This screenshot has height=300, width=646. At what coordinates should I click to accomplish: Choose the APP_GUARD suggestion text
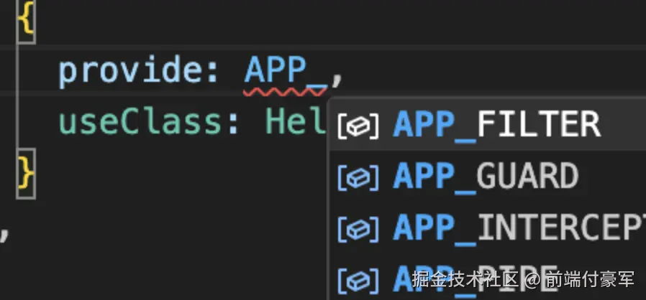coord(486,177)
